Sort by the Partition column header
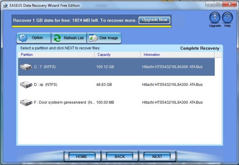The height and width of the screenshot is (165, 239). (x=56, y=55)
